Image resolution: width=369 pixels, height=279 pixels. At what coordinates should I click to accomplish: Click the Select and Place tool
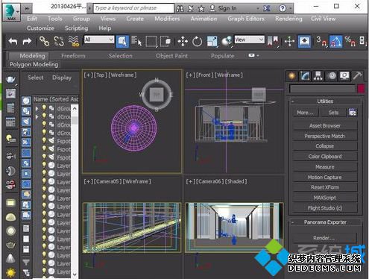coord(227,41)
